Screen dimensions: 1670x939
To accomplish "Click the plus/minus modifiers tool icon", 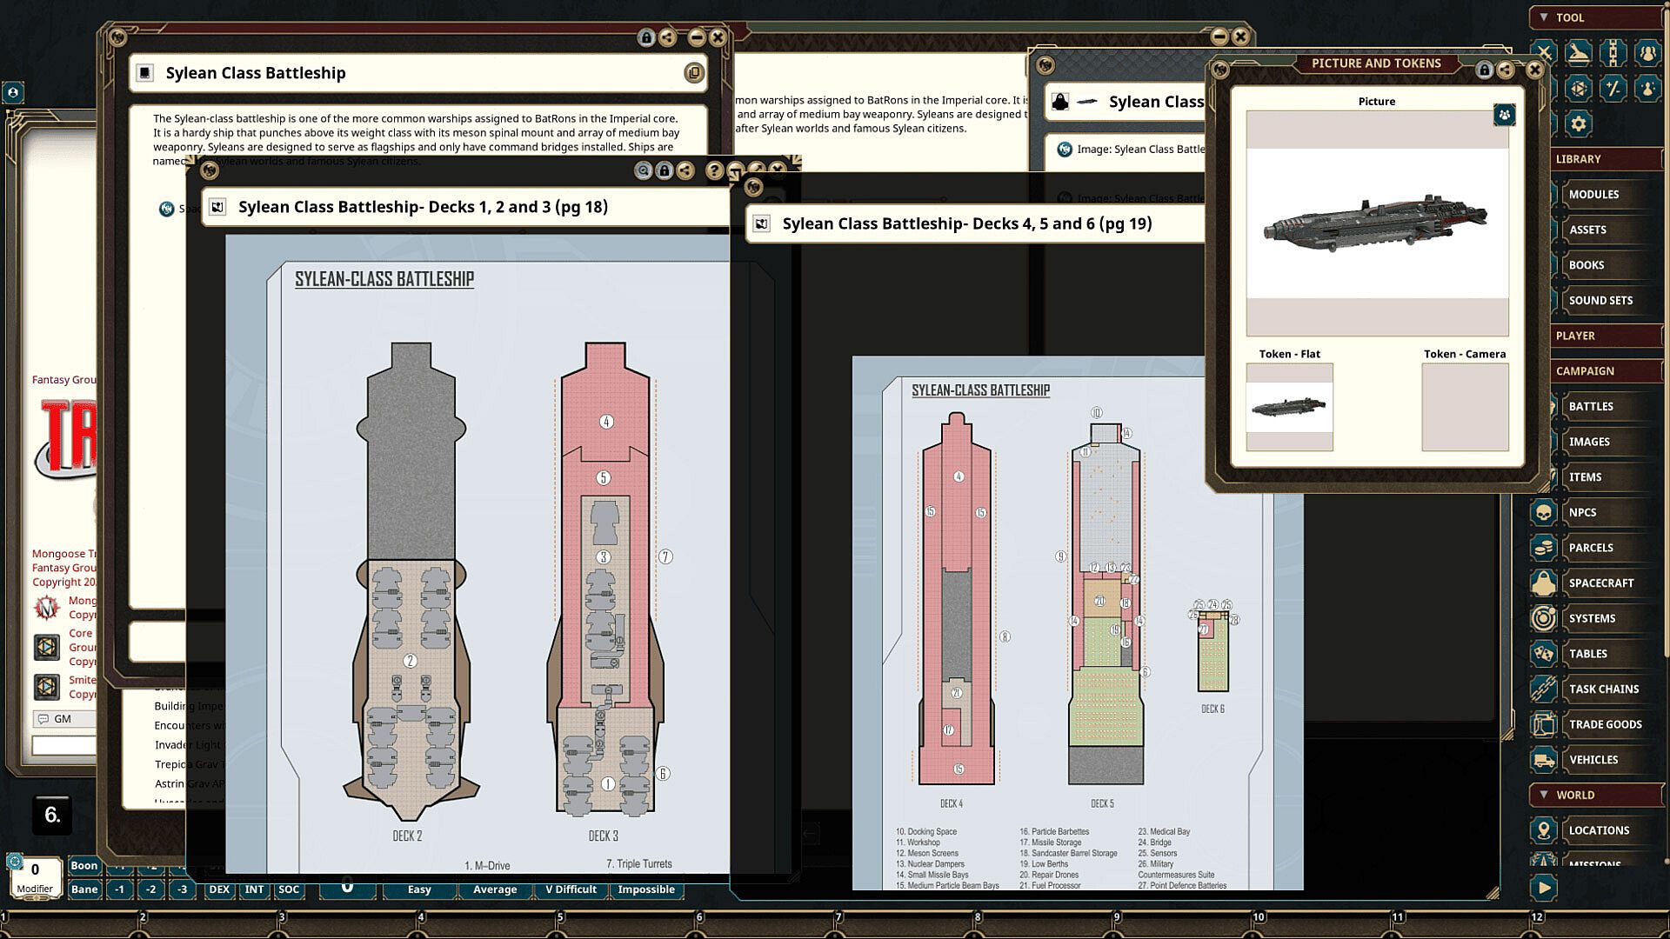I will 1613,88.
